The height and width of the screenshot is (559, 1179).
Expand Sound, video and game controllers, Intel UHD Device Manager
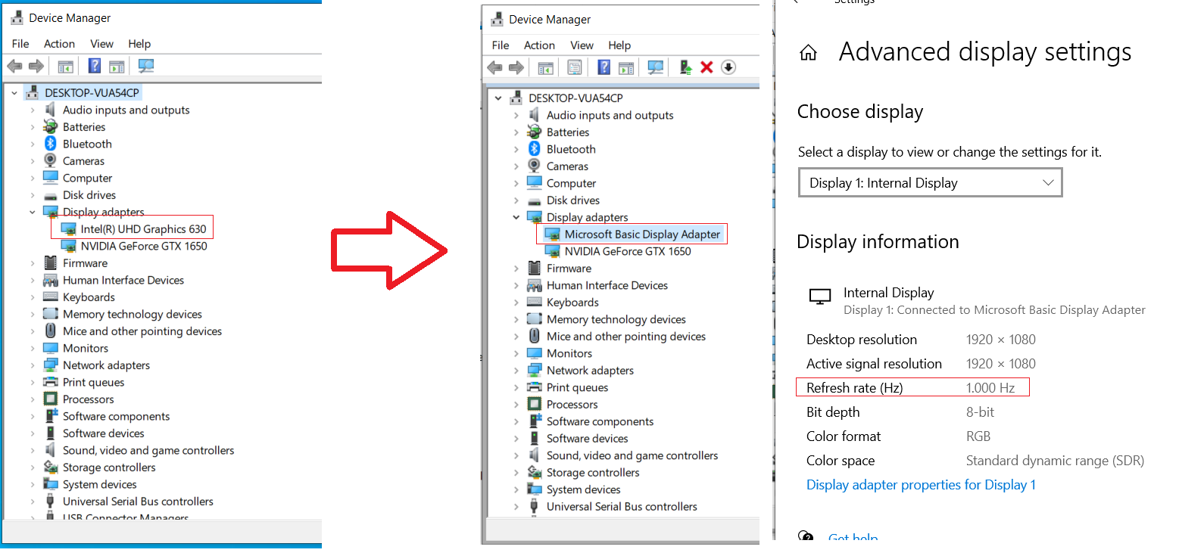click(x=33, y=451)
